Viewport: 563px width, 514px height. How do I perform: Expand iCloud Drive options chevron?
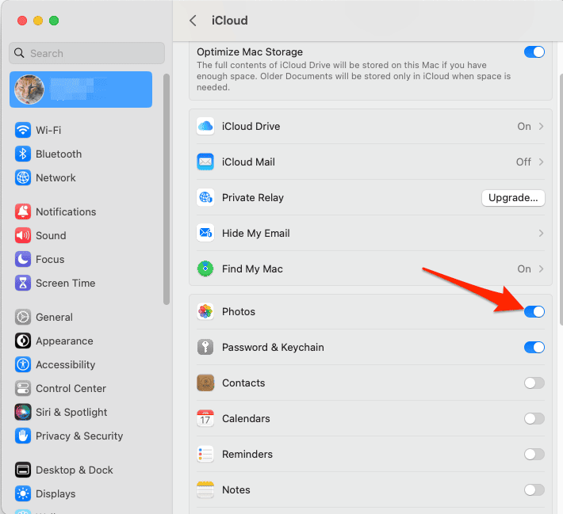coord(542,126)
